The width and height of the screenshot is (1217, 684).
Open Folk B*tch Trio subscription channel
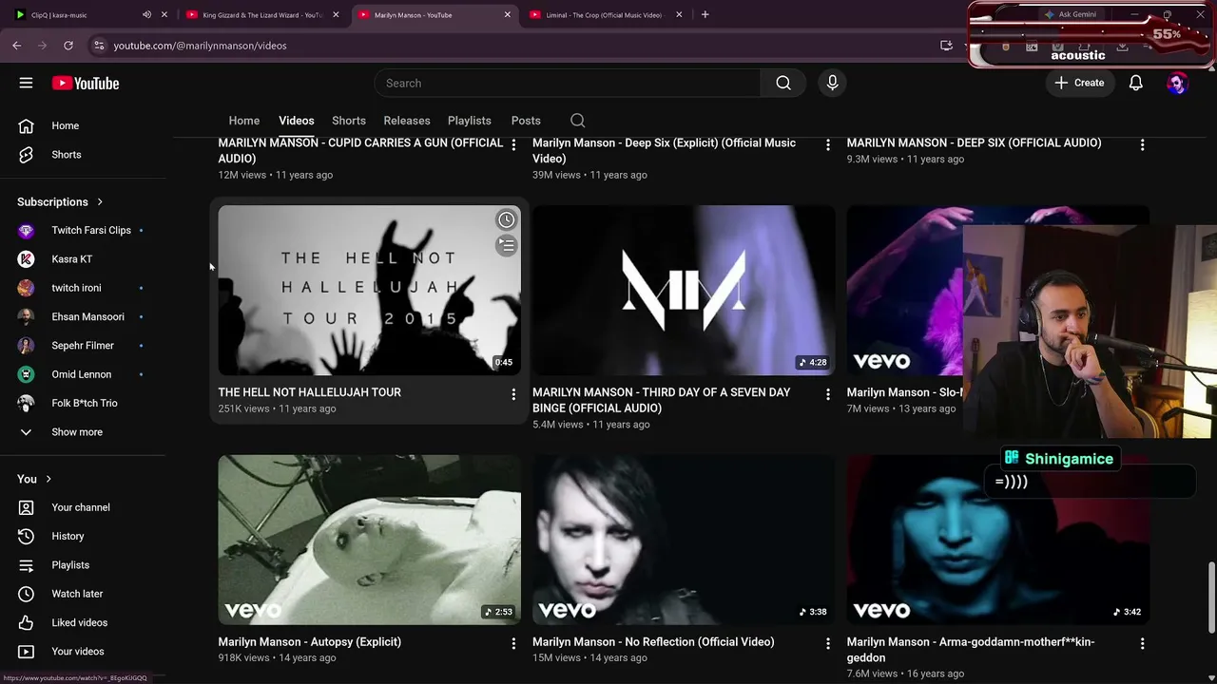(x=83, y=403)
